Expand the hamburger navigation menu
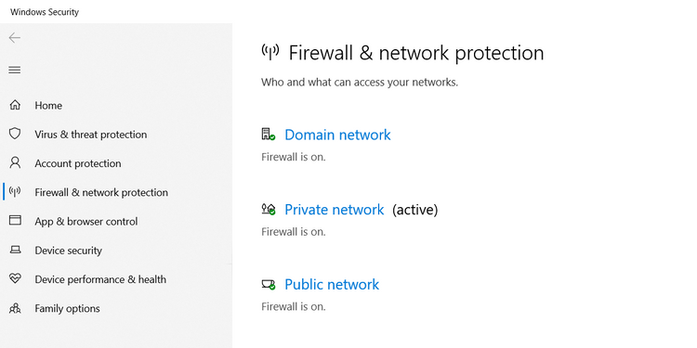Viewport: 697px width, 348px height. (15, 71)
